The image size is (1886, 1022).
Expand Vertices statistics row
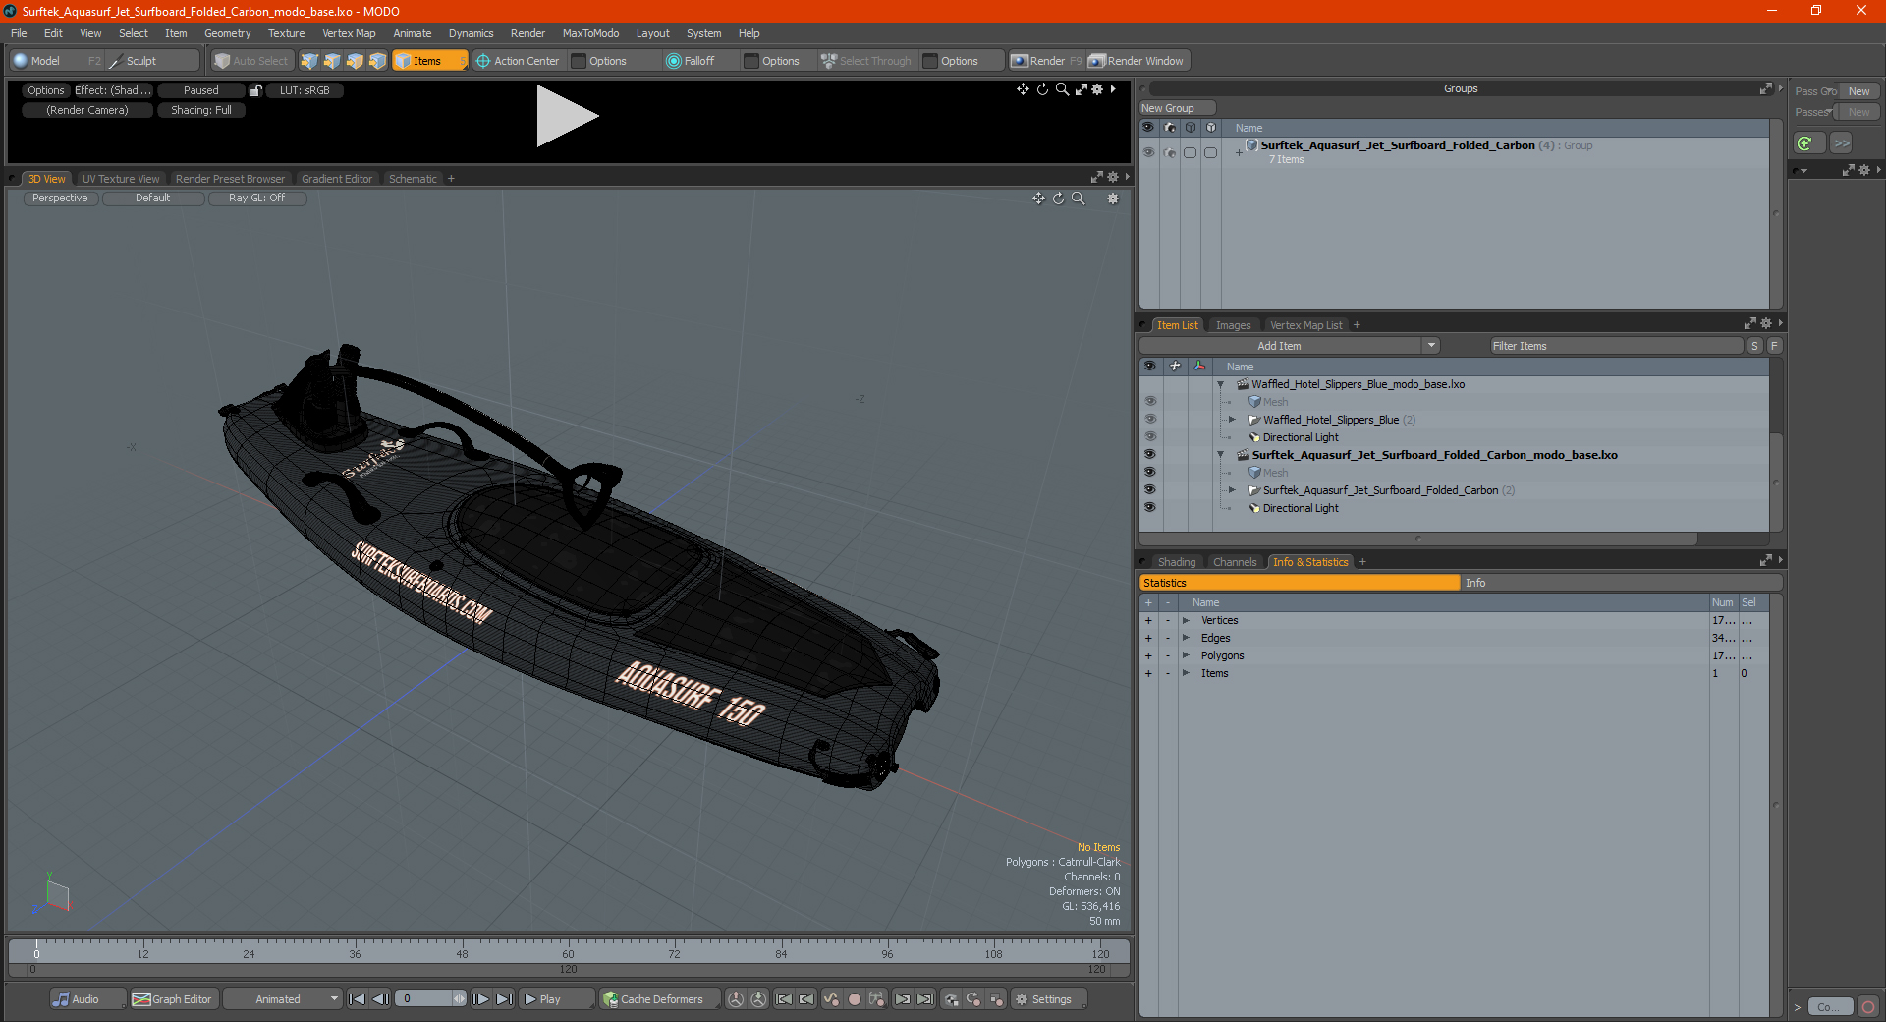click(1187, 620)
